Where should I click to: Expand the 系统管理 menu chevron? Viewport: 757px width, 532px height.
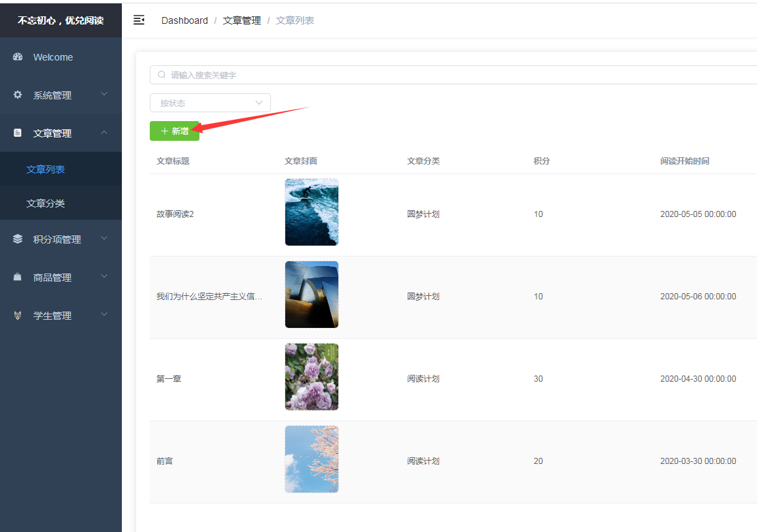[104, 94]
